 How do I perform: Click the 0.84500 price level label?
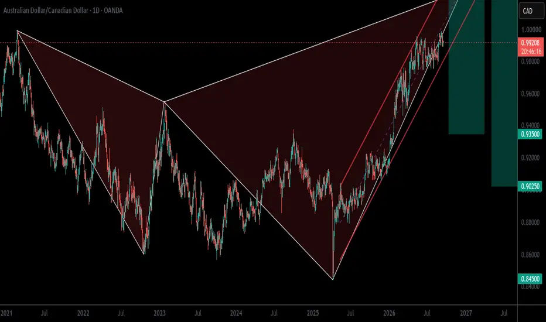coord(530,279)
